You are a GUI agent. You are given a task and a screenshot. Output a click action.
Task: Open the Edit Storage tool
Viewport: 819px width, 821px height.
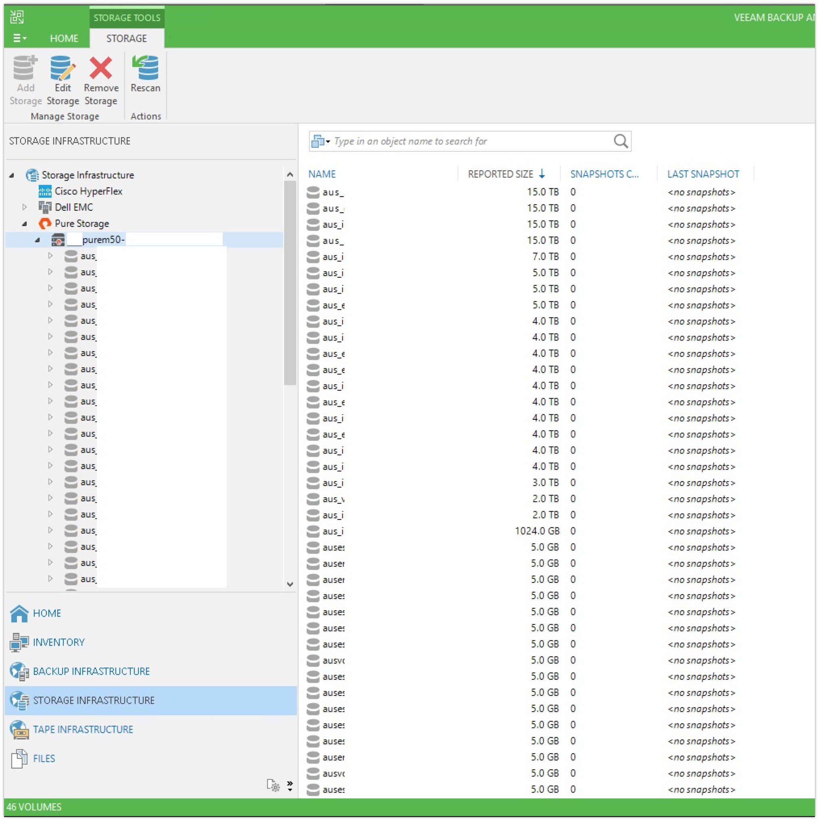tap(63, 80)
